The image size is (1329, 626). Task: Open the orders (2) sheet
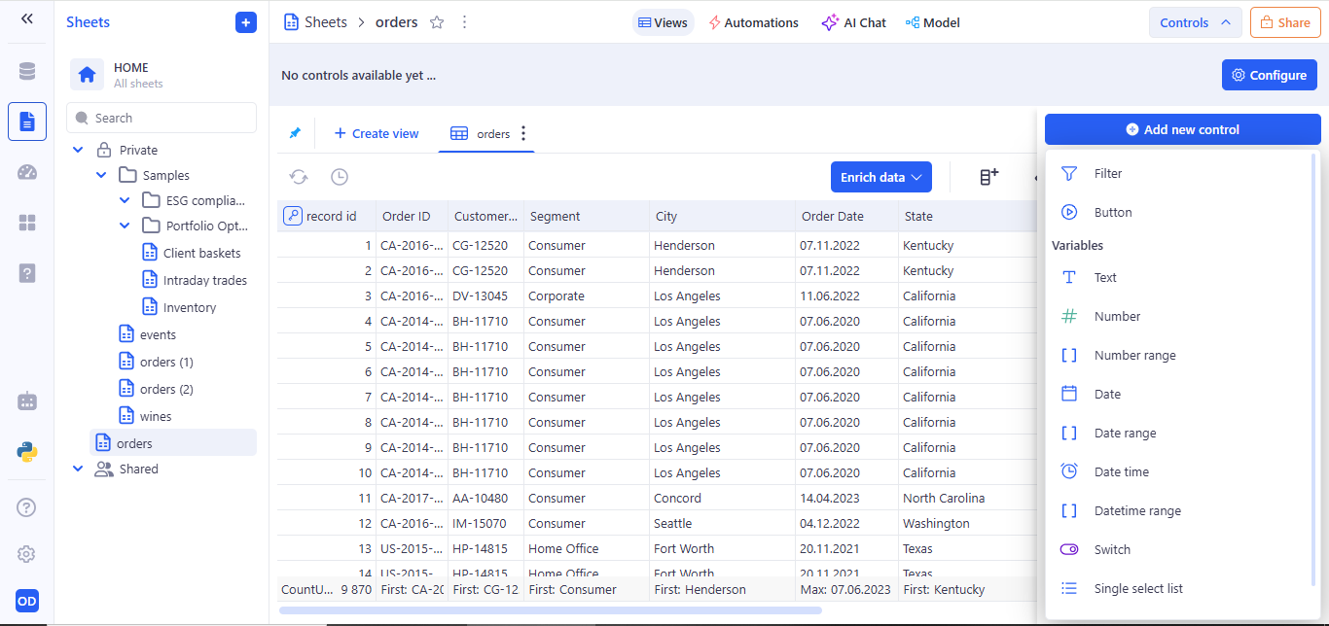pos(156,389)
